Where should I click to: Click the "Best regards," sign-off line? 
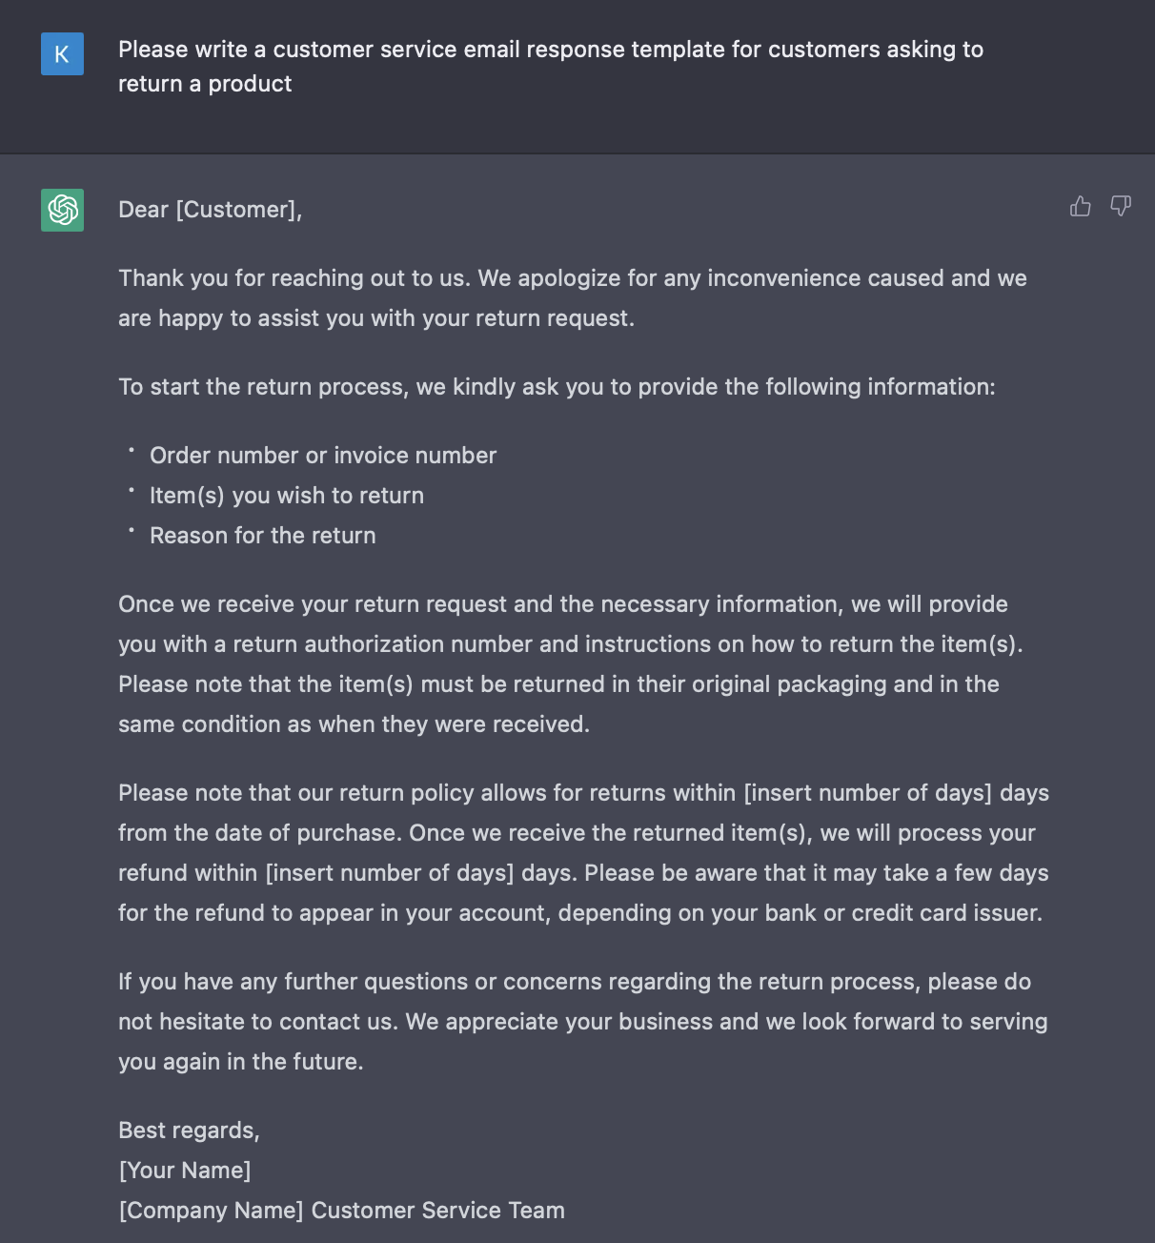pyautogui.click(x=189, y=1131)
